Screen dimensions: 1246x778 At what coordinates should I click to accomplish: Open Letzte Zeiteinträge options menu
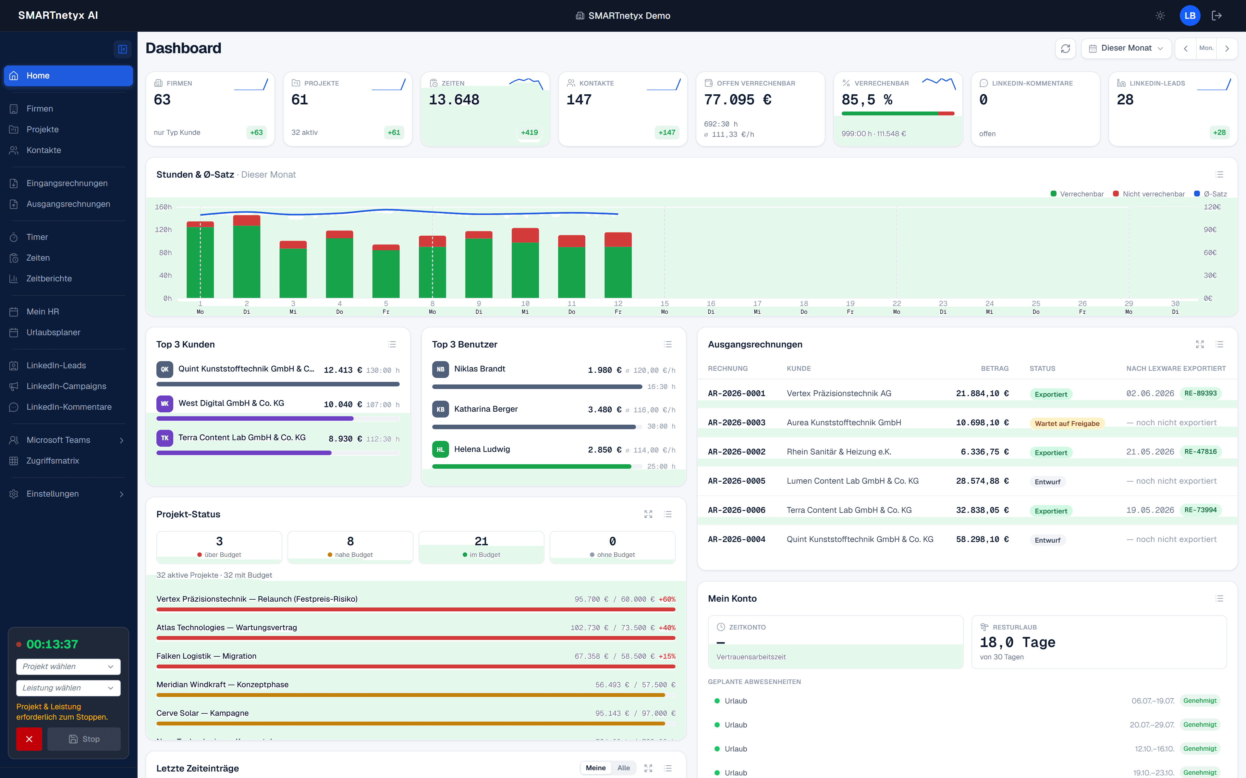(x=668, y=768)
